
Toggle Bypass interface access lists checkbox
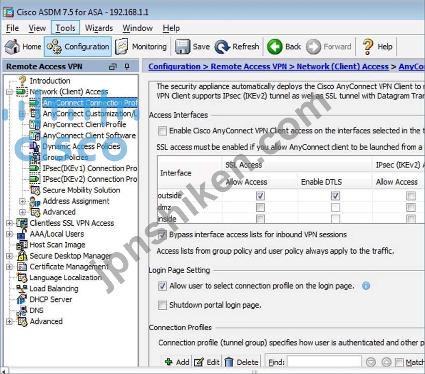tap(162, 234)
